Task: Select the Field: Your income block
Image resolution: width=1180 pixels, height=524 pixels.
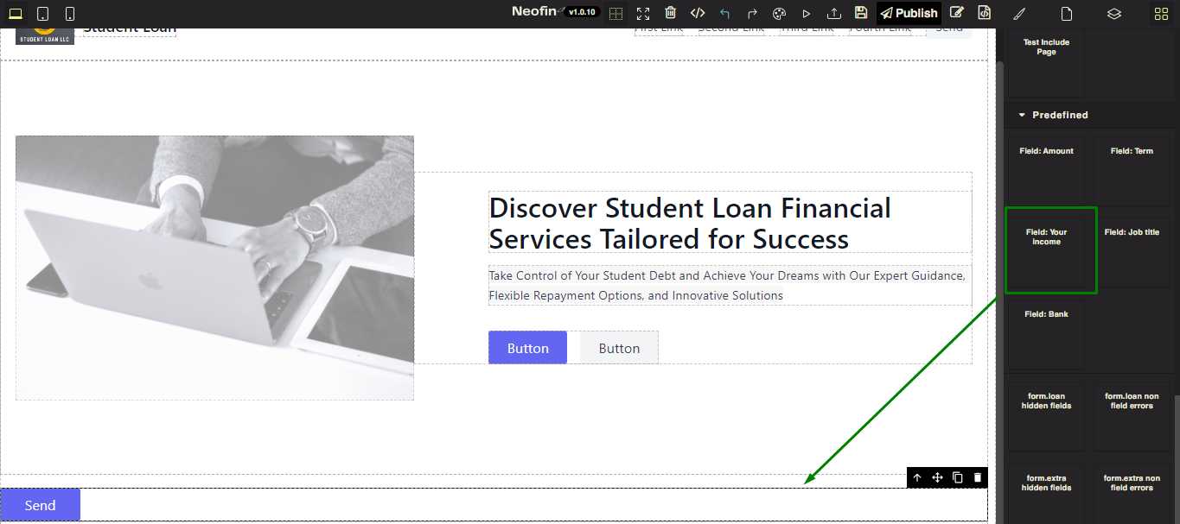Action: pos(1046,253)
